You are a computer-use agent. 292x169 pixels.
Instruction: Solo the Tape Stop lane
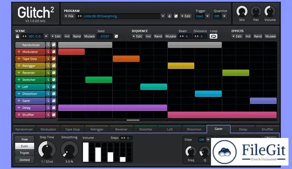click(48, 59)
